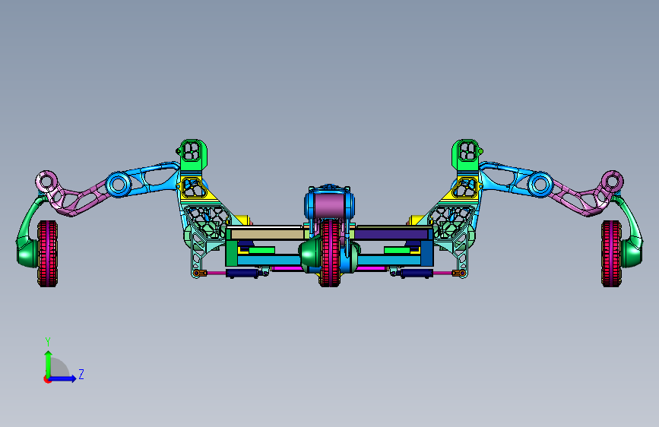Select the center red wheel

pyautogui.click(x=330, y=254)
